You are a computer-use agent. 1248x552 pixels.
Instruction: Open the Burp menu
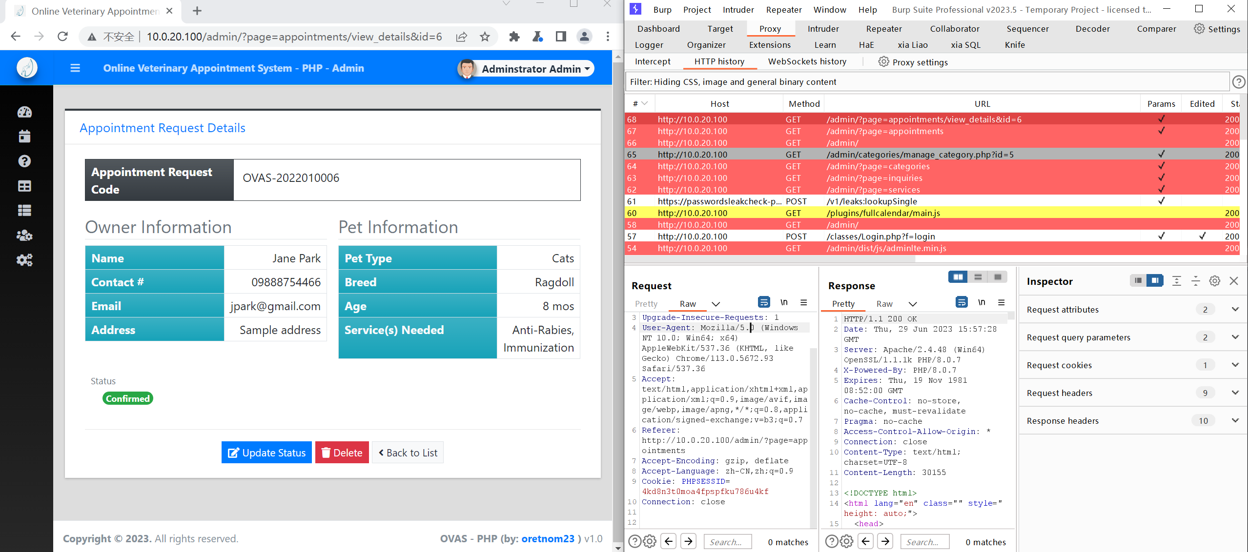tap(662, 10)
